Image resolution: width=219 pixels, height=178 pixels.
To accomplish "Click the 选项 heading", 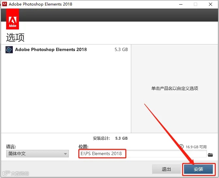I will point(15,37).
